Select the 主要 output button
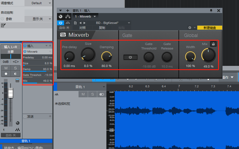Viewport: 239px width, 149px height. coord(11,52)
